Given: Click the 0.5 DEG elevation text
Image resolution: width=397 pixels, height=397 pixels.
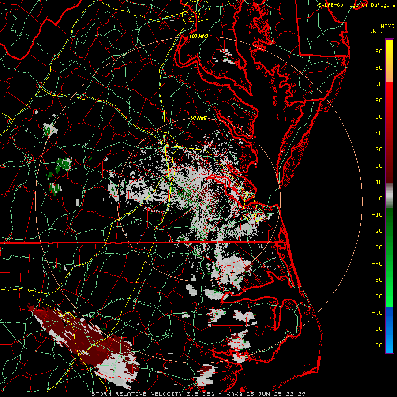Looking at the screenshot, I should coord(200,394).
